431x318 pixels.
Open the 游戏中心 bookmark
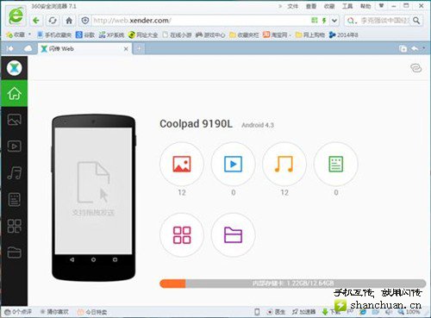tap(210, 35)
